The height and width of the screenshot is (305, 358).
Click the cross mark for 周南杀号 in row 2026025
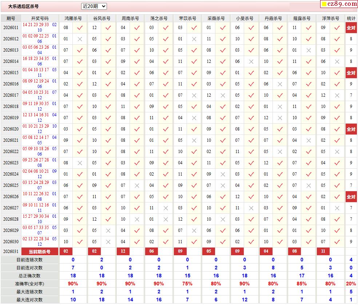[x=137, y=185]
